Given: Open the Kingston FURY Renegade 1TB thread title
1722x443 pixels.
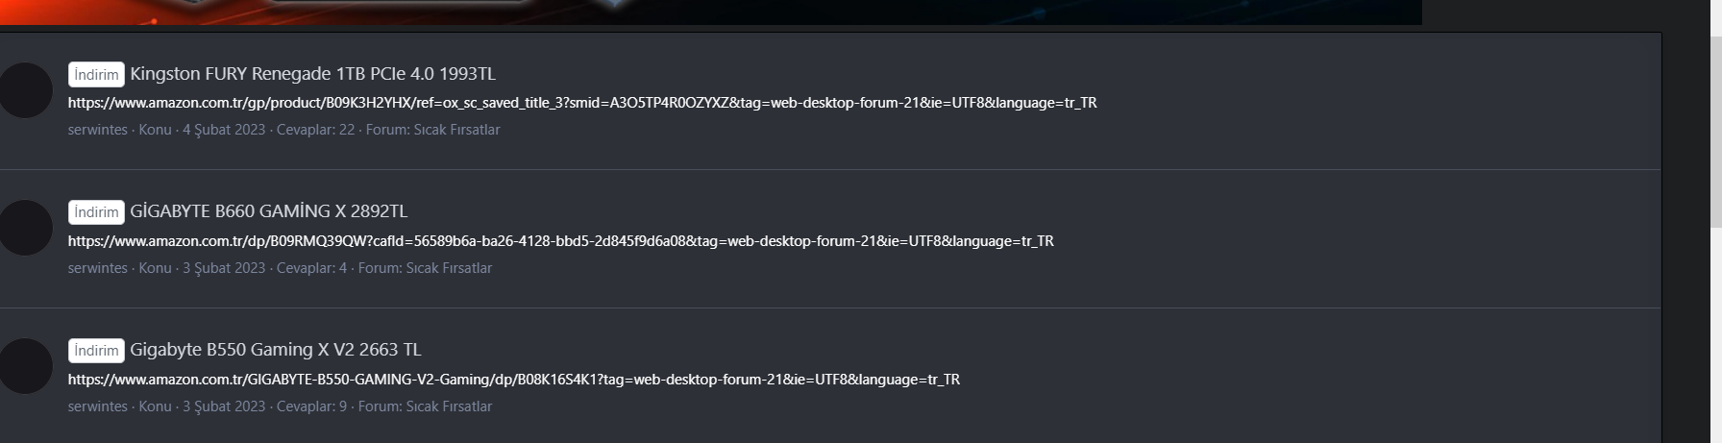Looking at the screenshot, I should coord(312,74).
